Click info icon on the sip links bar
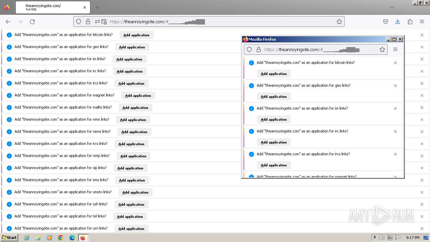This screenshot has height=242, width=430. (9, 168)
